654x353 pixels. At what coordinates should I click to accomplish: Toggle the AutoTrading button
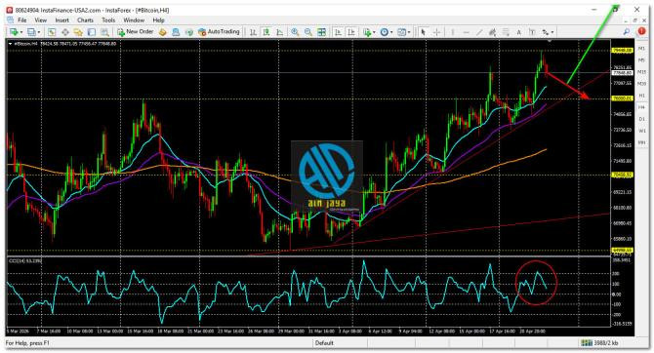219,31
